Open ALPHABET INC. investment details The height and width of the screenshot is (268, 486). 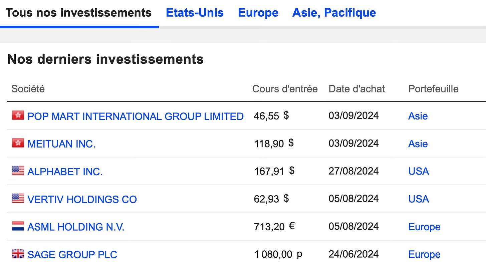point(65,171)
